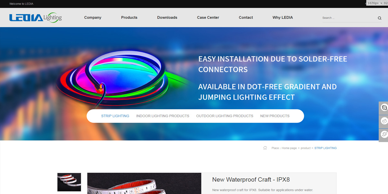
Task: Select the small LED strip thumbnail
Action: (69, 182)
